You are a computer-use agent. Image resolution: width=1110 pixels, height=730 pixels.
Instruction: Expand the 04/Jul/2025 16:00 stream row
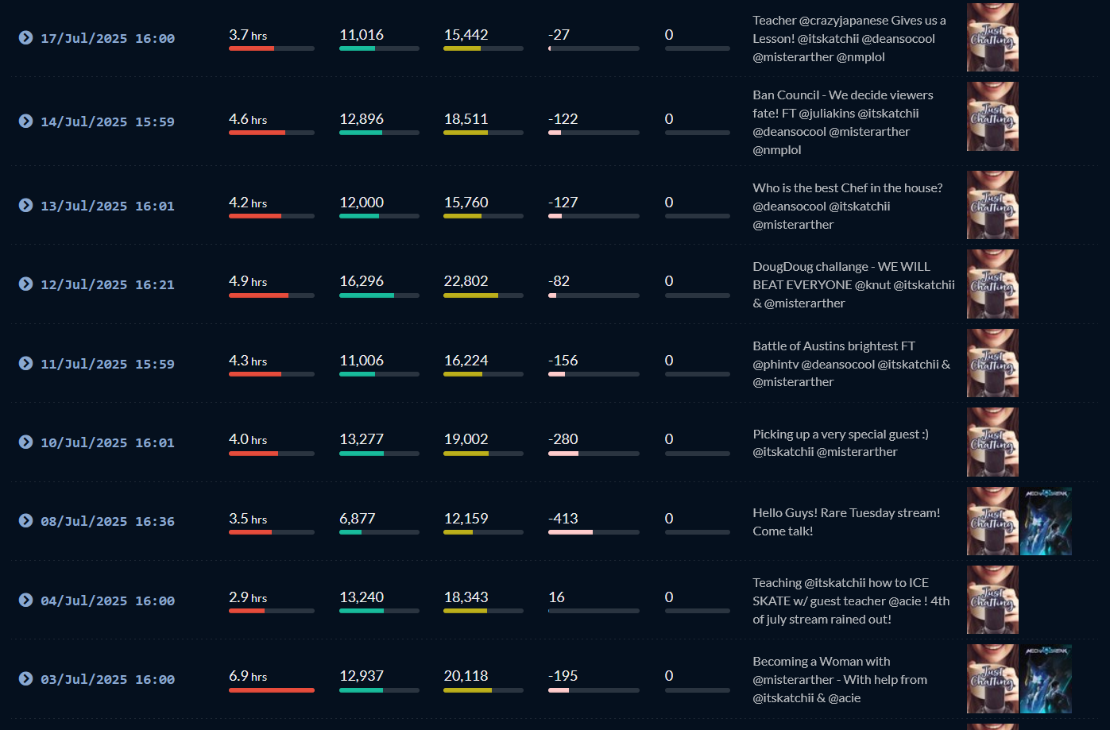(25, 600)
